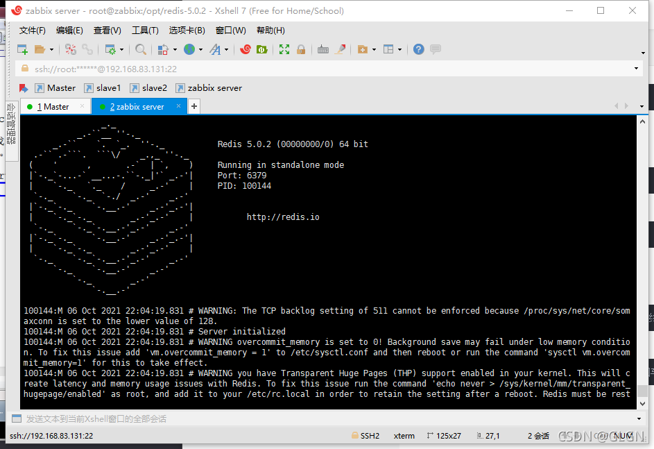Click the SSH2 status bar entry
Viewport: 654px width, 449px height.
[365, 436]
